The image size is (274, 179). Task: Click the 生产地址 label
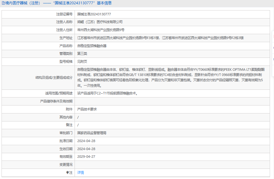coord(66,38)
